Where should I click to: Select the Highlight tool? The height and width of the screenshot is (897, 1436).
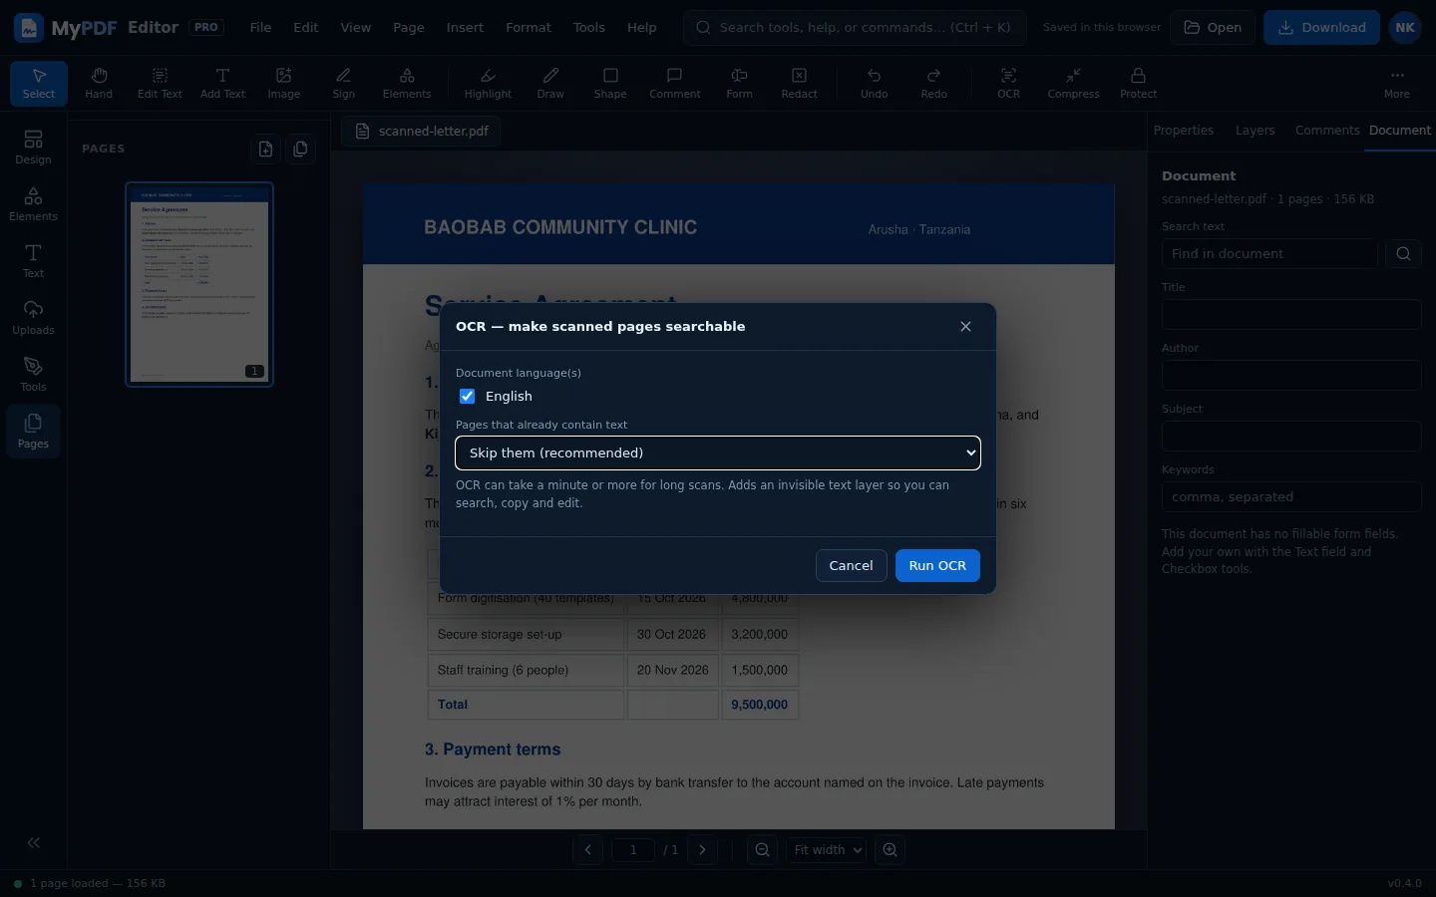(488, 84)
